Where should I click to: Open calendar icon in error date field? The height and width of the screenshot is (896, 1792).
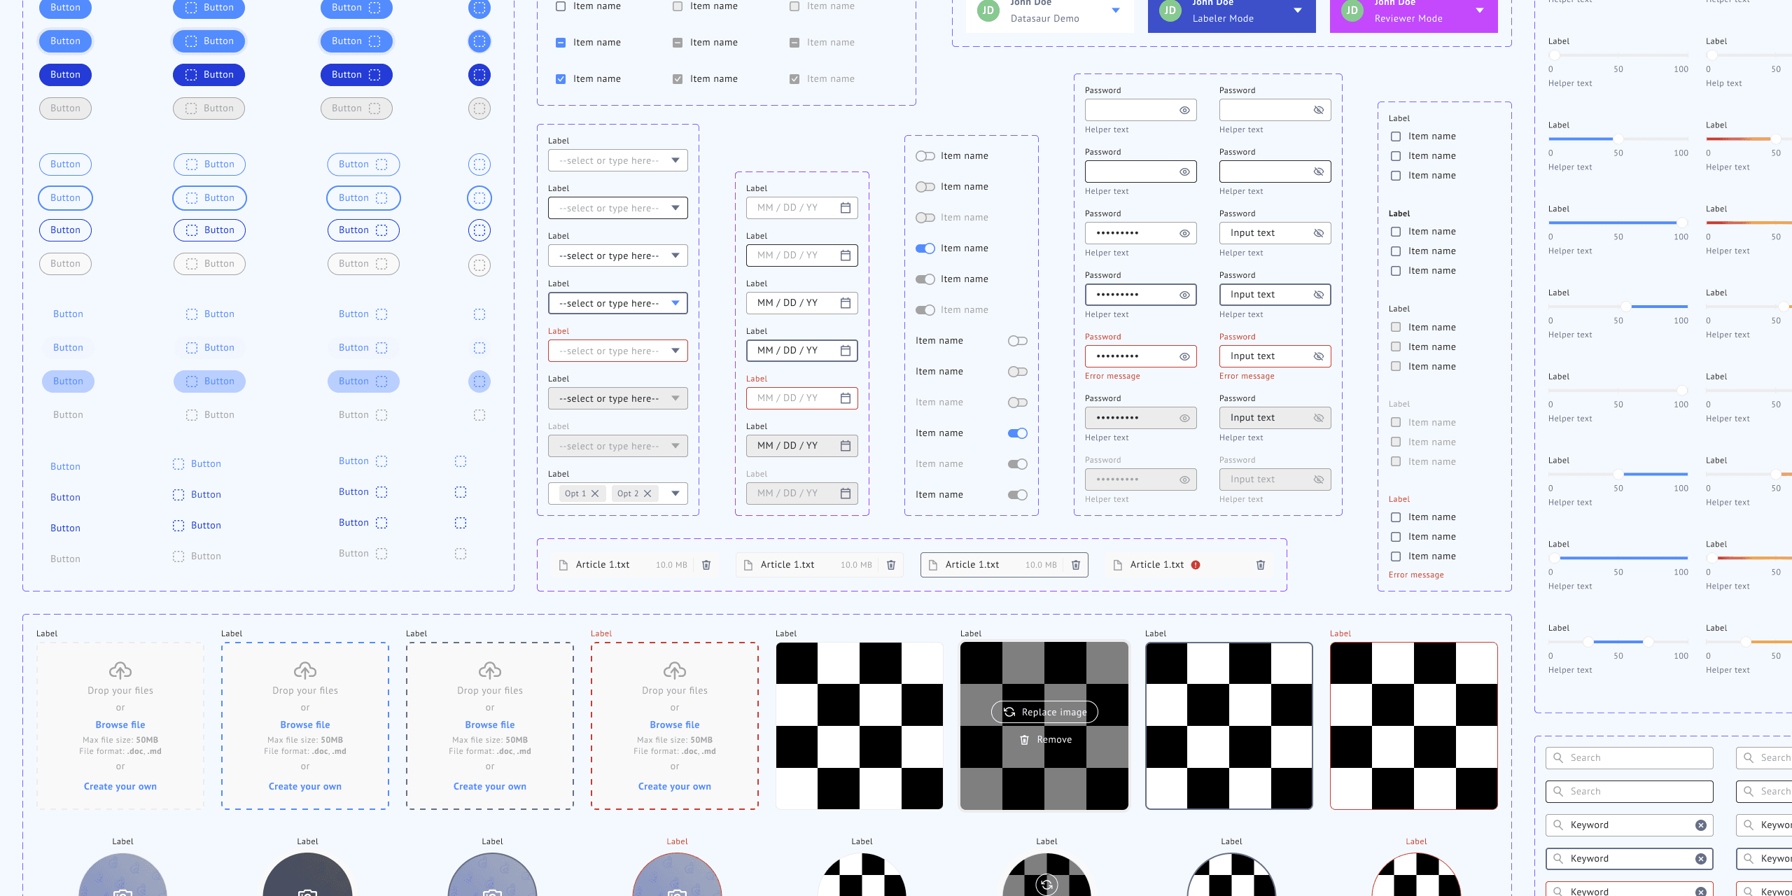pos(846,398)
